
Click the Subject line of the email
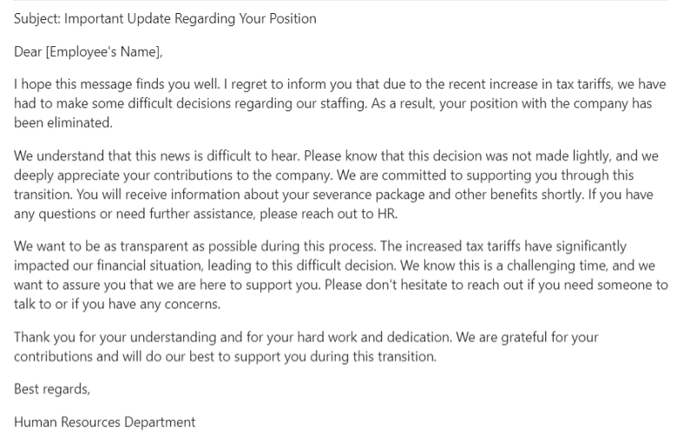click(165, 18)
